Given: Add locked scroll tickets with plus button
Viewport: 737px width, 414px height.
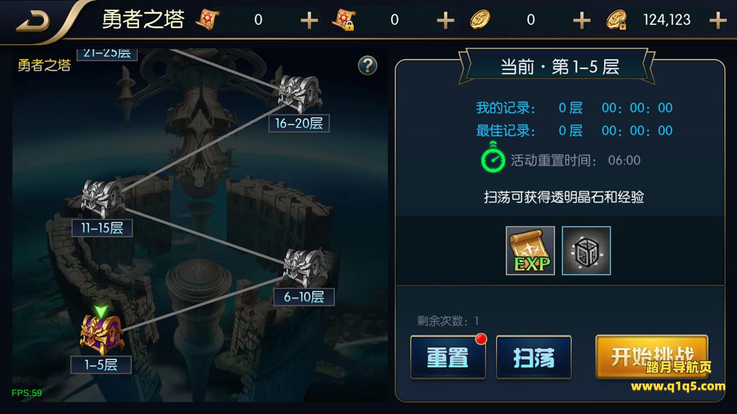Looking at the screenshot, I should click(x=445, y=21).
